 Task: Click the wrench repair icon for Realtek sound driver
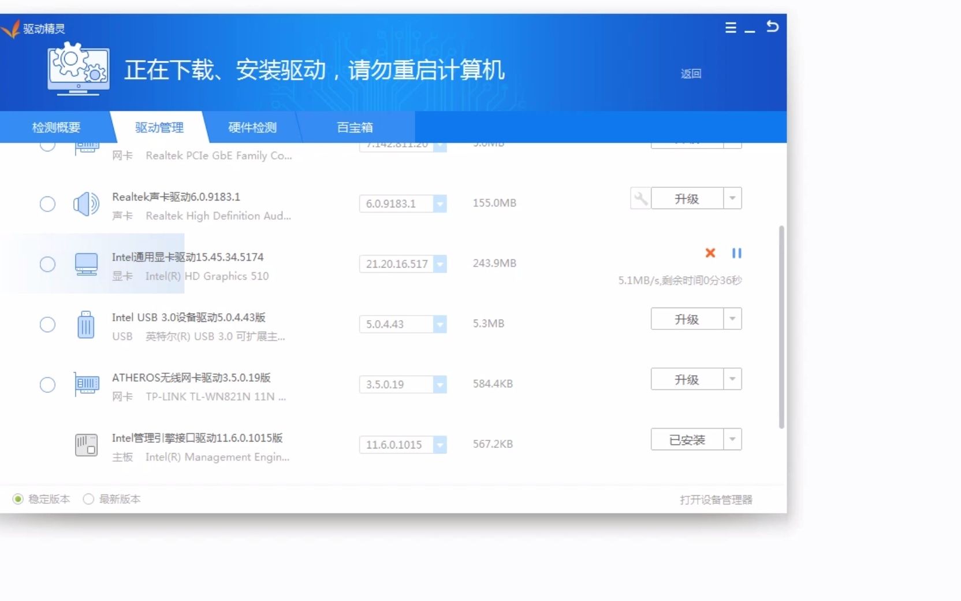tap(640, 198)
